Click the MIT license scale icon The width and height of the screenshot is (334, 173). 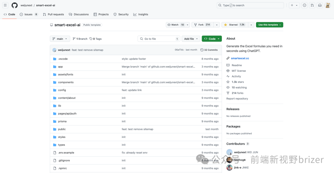(x=228, y=70)
